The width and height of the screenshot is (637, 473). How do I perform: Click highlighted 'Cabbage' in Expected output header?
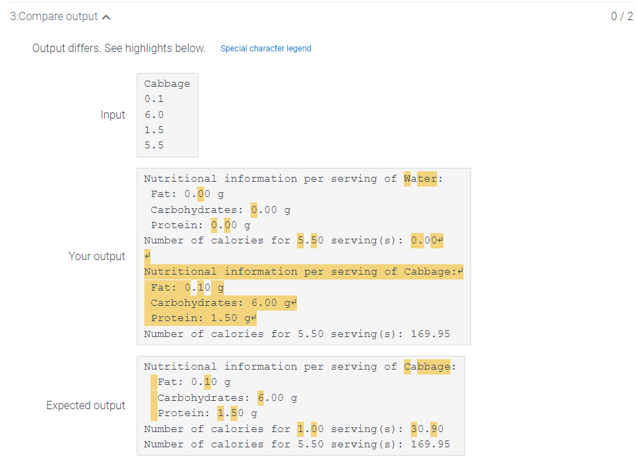click(x=427, y=367)
